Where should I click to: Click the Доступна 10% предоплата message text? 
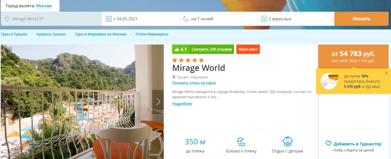[362, 81]
